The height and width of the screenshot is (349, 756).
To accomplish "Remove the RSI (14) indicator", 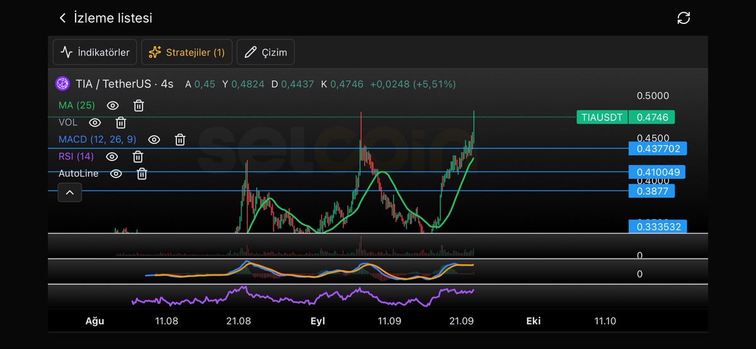I will coord(137,156).
